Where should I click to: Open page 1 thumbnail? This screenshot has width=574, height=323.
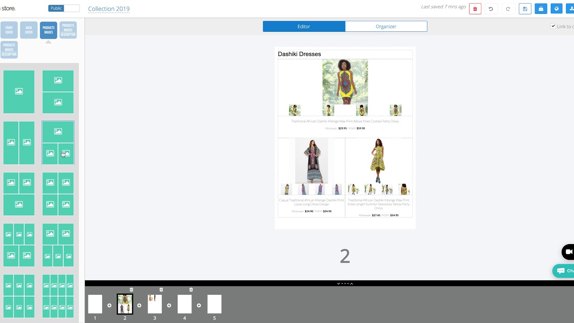95,304
